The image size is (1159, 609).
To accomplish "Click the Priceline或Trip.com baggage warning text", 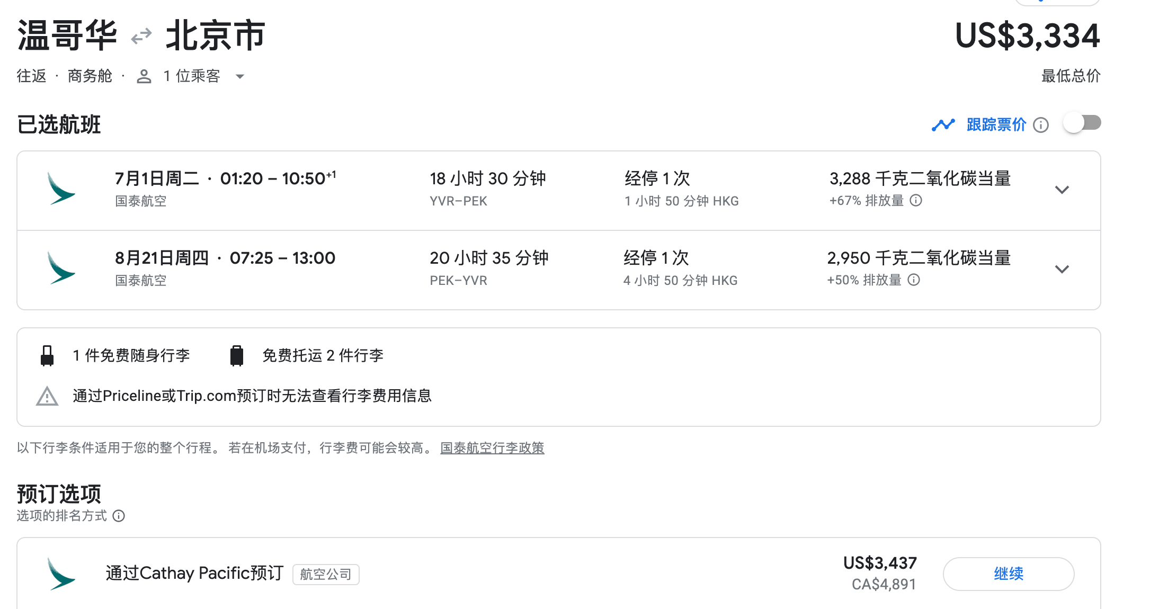I will 252,396.
